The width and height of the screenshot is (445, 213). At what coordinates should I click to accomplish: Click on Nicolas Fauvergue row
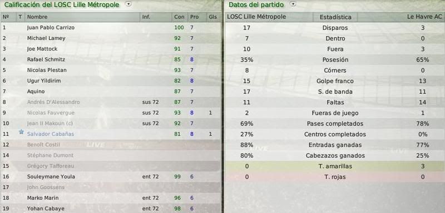pos(111,112)
